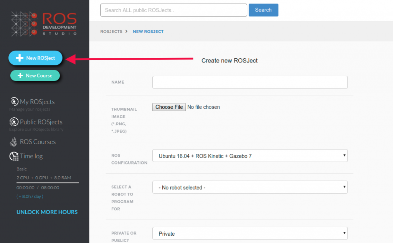Click NEW ROSJECT breadcrumb
The height and width of the screenshot is (243, 393).
click(x=148, y=31)
